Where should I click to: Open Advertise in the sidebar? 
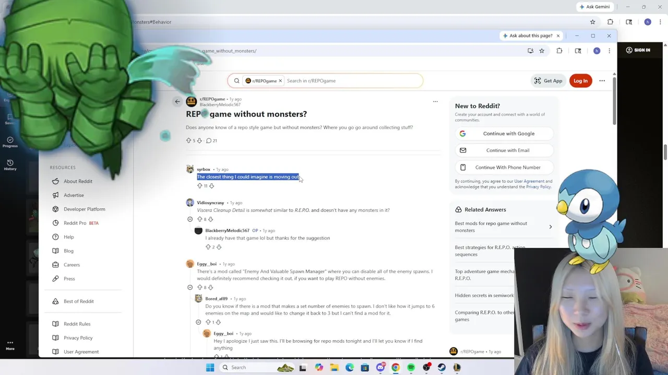point(74,195)
